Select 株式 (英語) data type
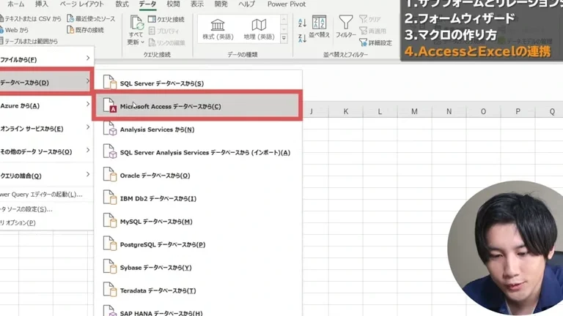This screenshot has width=563, height=316. click(x=218, y=29)
